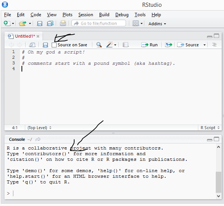
Task: Click the Find/Replace magnifier icon
Action: [x=99, y=45]
